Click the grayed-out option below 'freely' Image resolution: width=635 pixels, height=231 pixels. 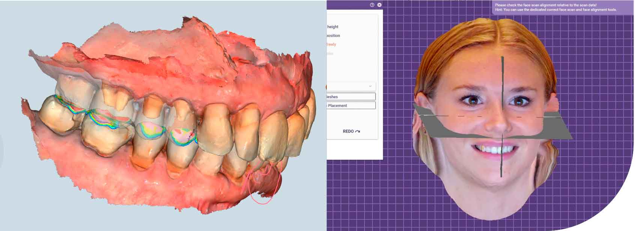pos(330,54)
